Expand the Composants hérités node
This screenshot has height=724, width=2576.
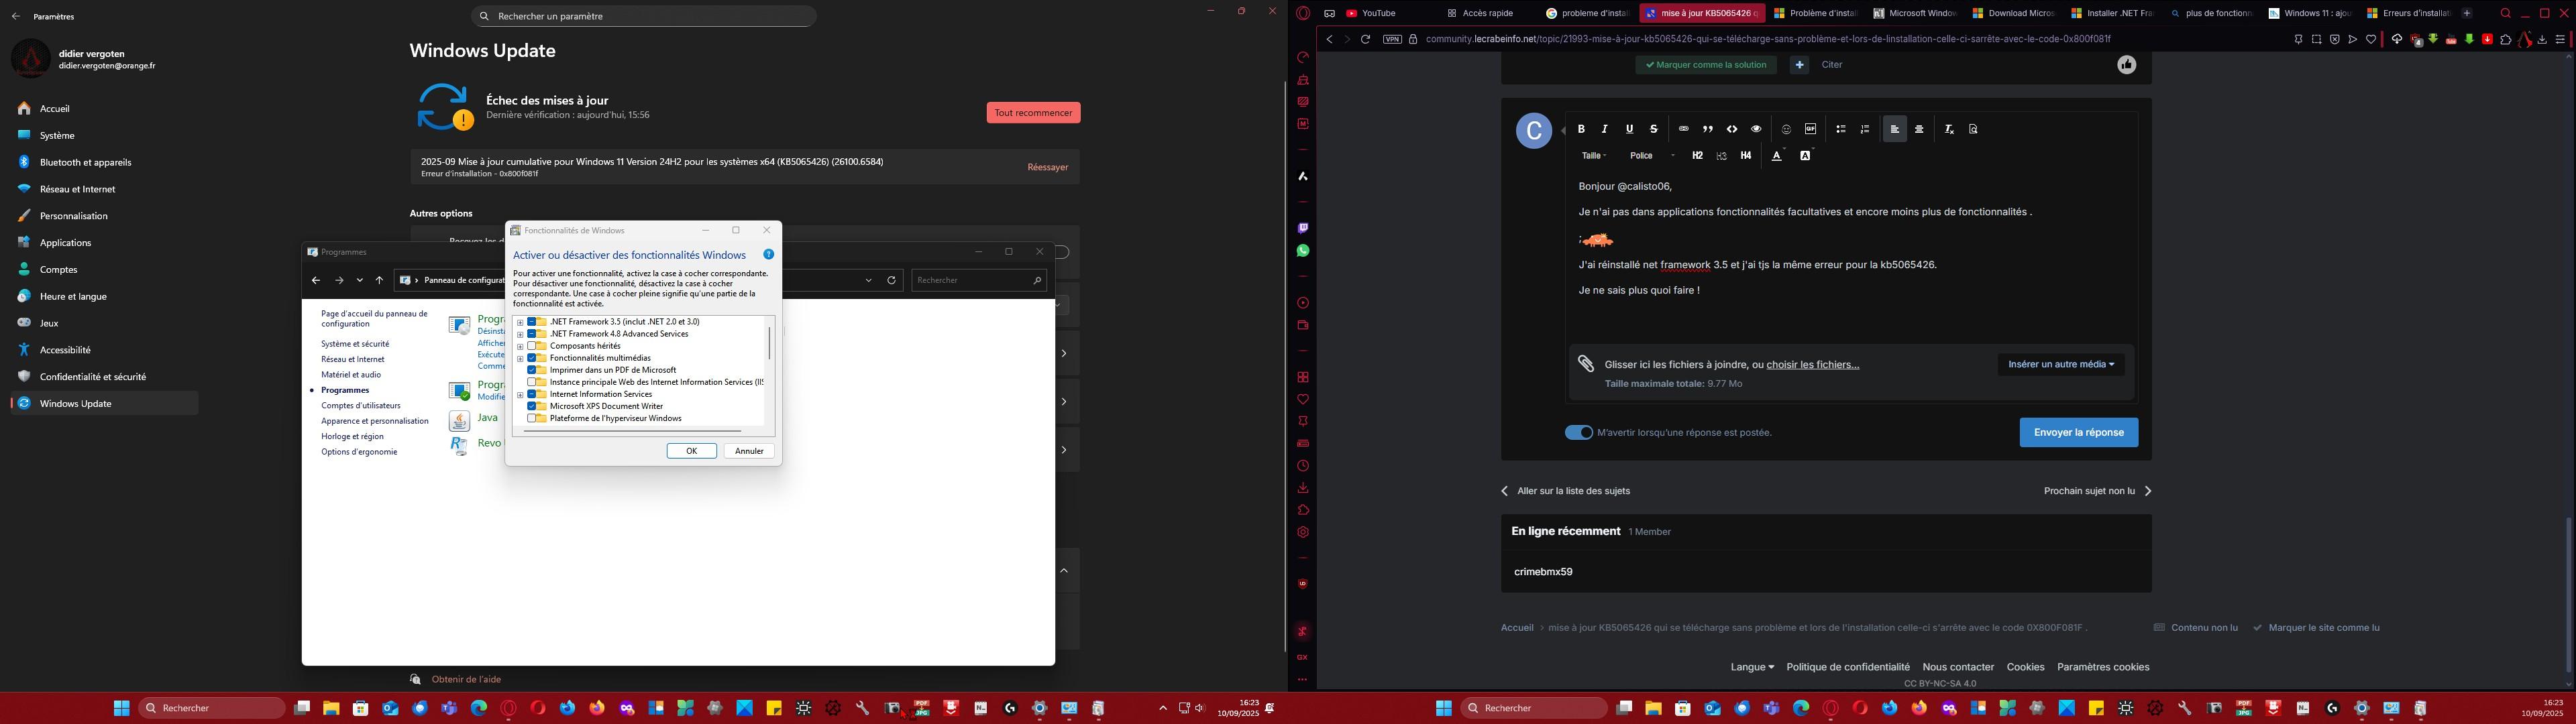point(520,346)
